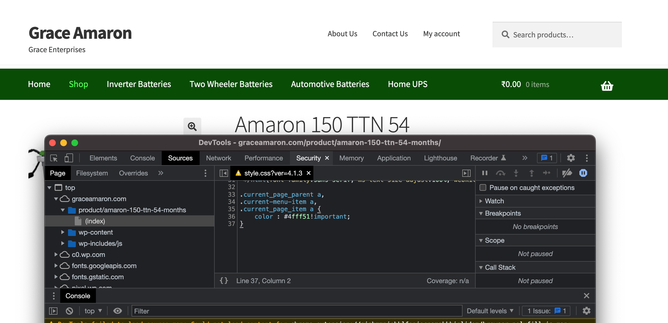The width and height of the screenshot is (668, 323).
Task: Open DevTools settings gear icon
Action: coord(571,158)
